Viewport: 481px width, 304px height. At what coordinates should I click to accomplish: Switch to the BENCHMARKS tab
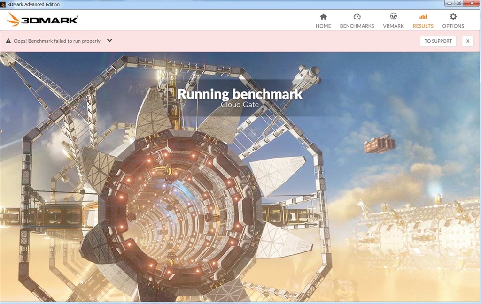[357, 21]
